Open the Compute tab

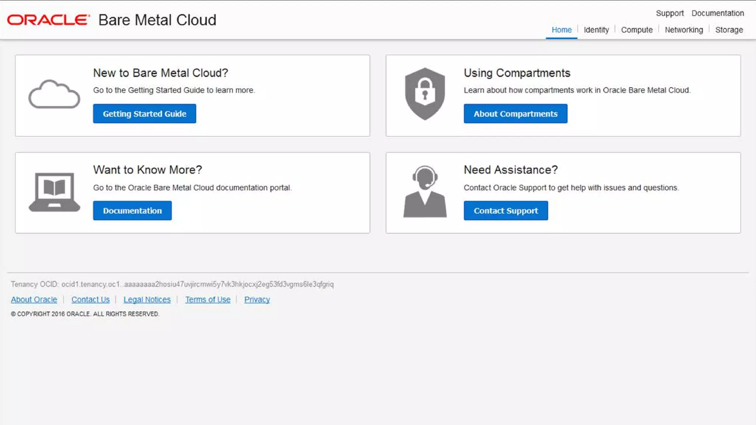(x=637, y=30)
